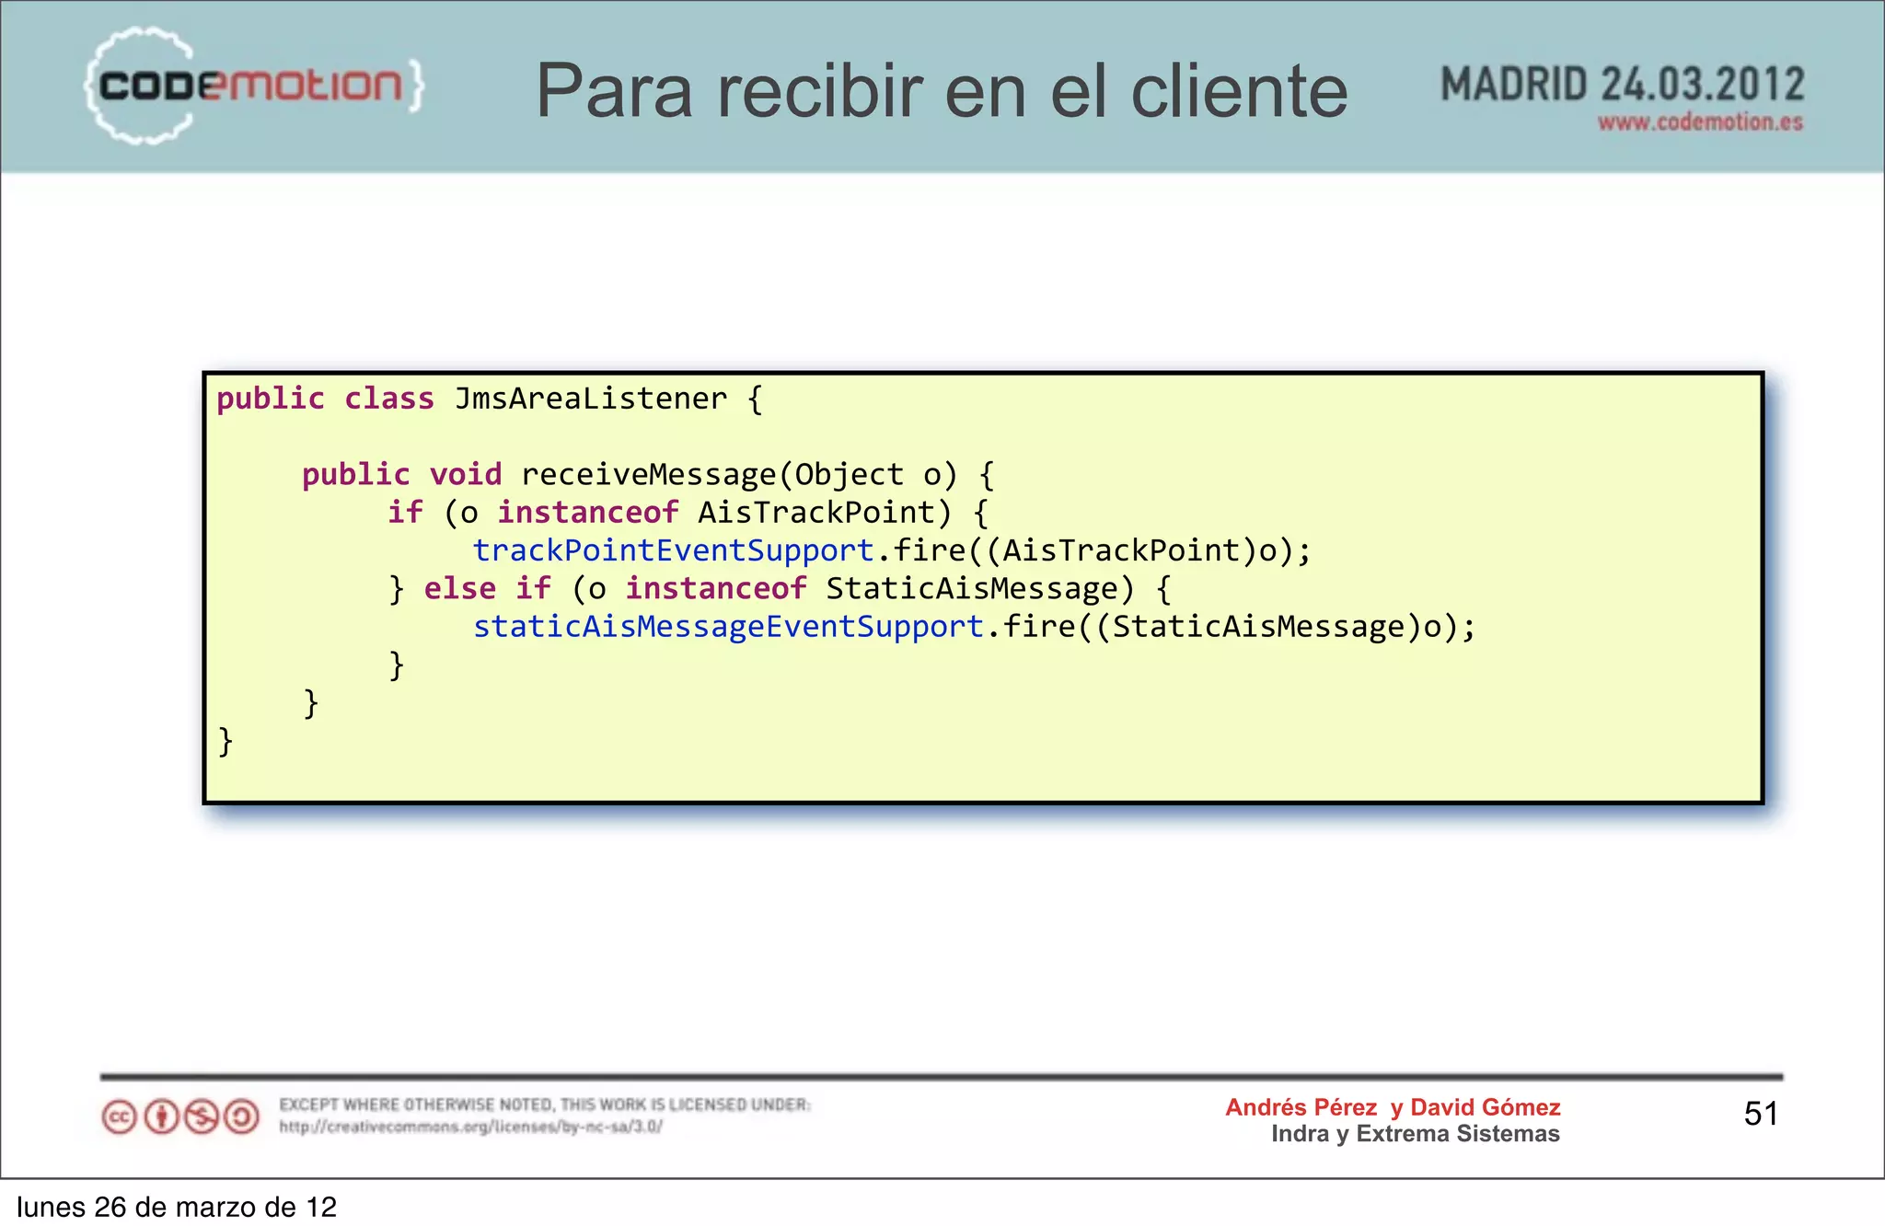Click the 'JmsAreaListener' class name

coord(591,399)
